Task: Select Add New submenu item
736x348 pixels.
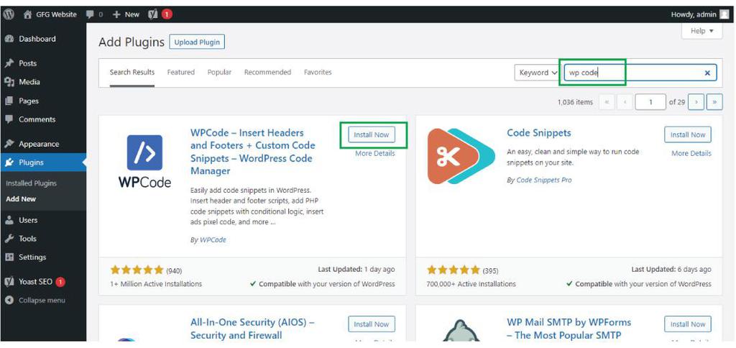Action: [x=21, y=199]
